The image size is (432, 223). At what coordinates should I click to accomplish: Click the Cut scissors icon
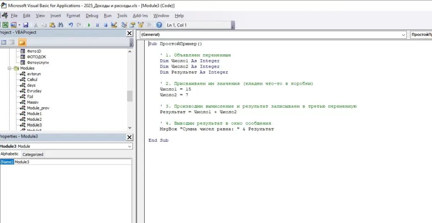pyautogui.click(x=36, y=25)
